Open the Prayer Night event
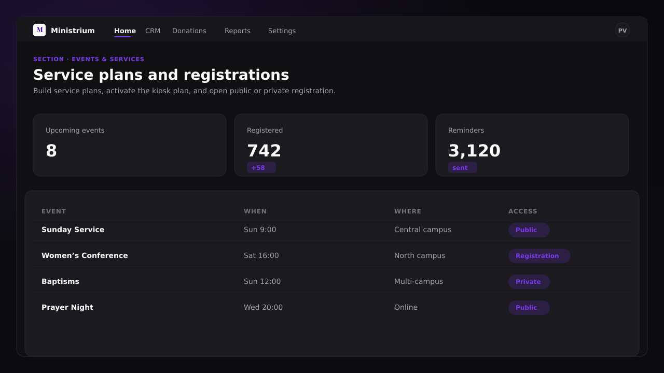 point(67,307)
